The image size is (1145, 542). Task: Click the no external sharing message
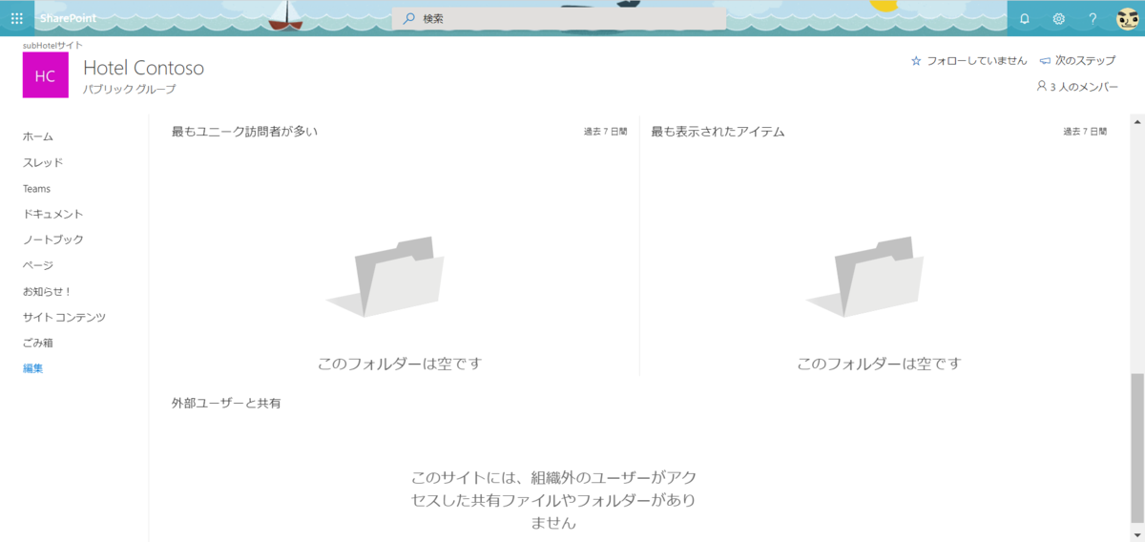click(x=553, y=500)
